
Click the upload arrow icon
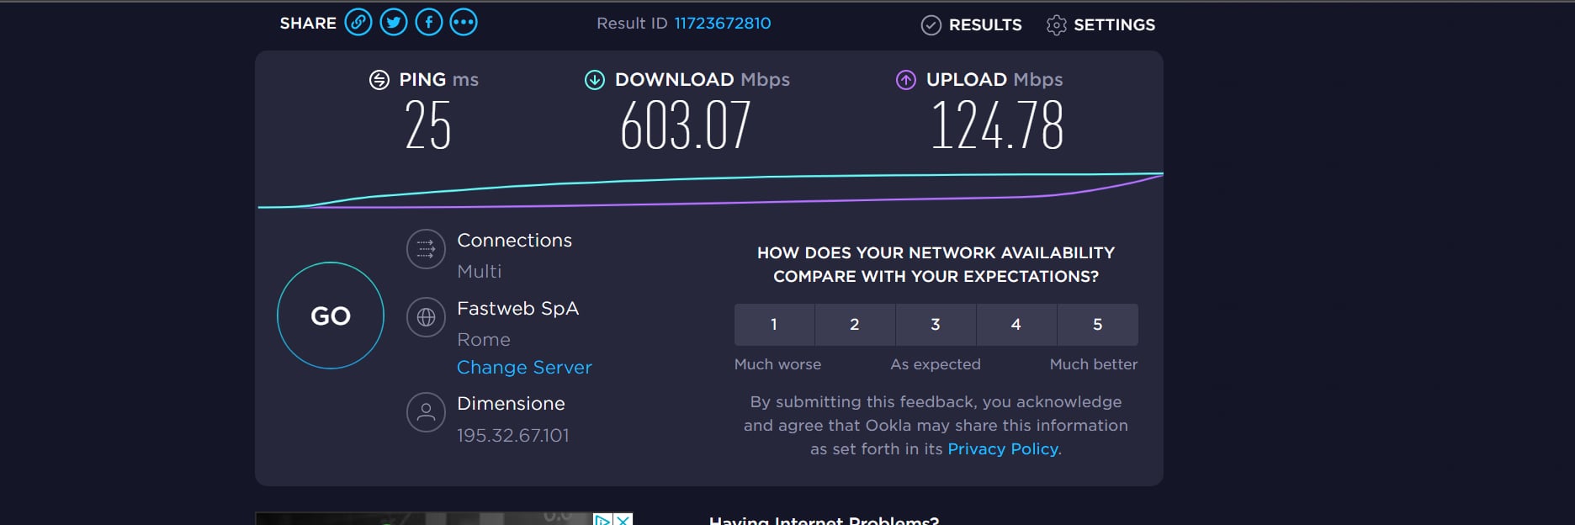906,80
